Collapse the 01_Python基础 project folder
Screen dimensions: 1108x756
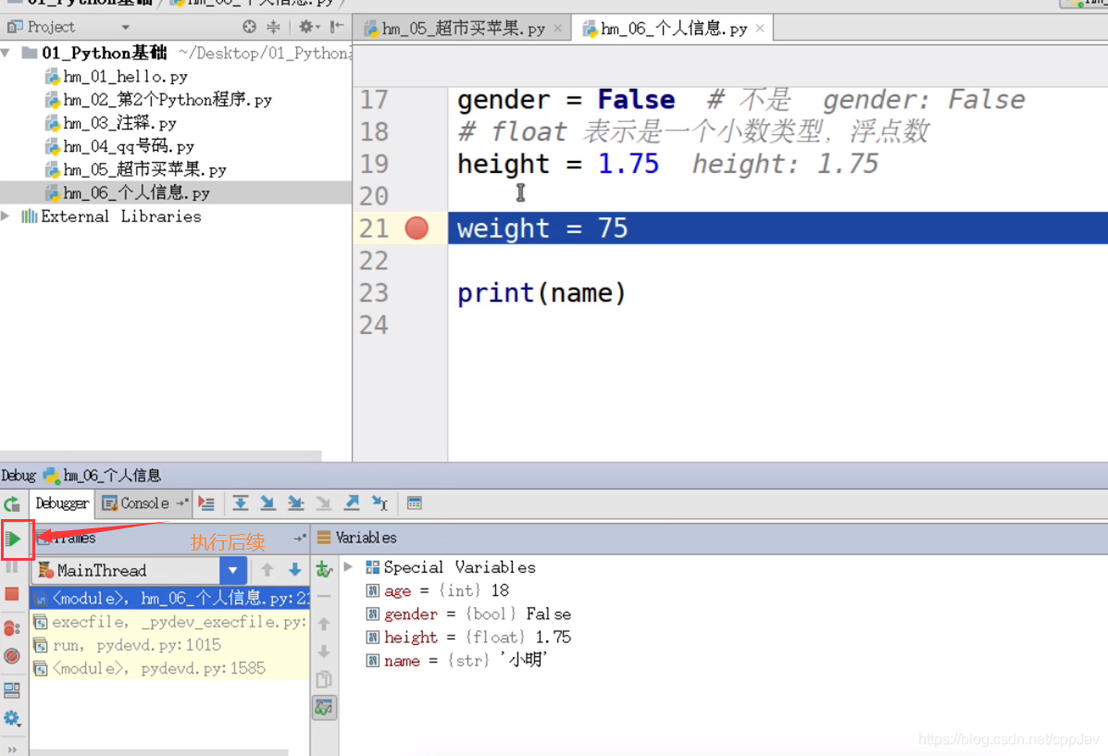point(6,53)
